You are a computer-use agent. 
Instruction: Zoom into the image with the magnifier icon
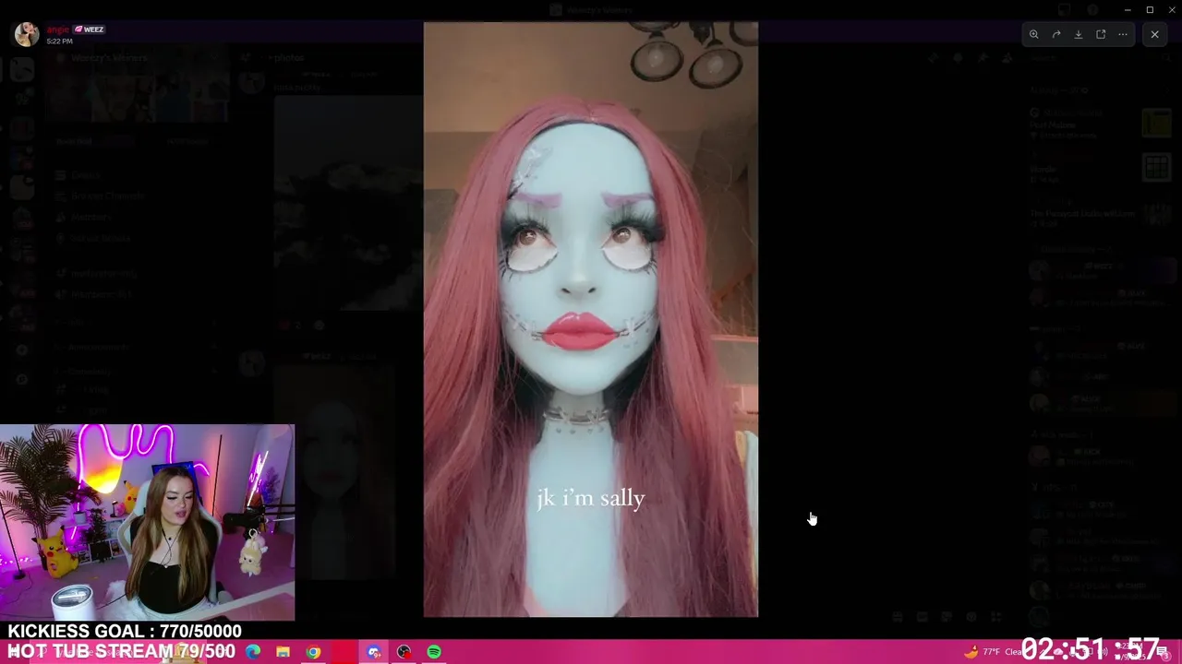pos(1033,34)
